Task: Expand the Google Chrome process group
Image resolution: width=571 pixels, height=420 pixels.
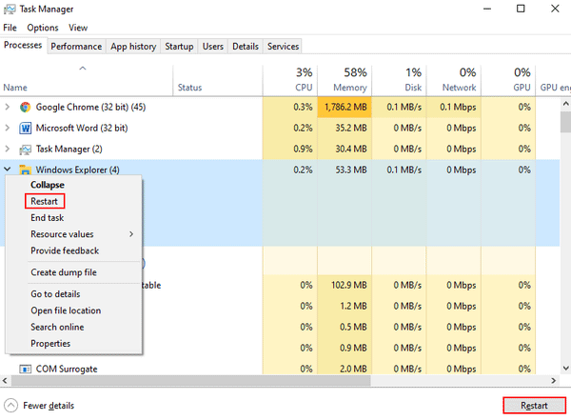Action: coord(7,107)
